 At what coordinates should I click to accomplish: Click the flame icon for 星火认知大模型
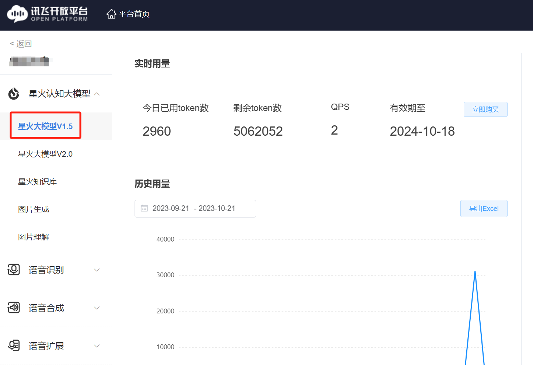tap(14, 94)
